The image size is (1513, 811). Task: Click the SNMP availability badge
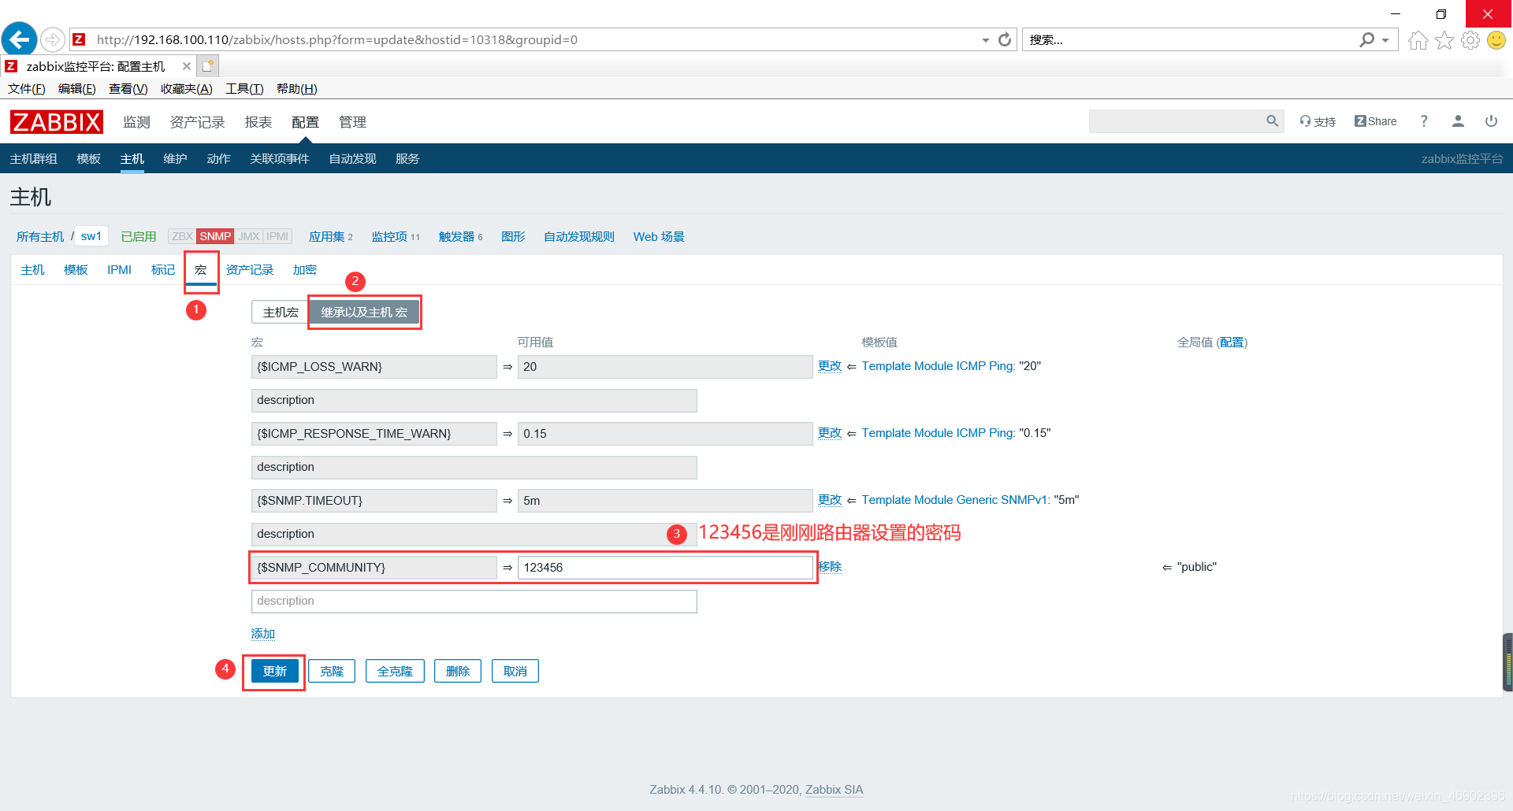click(x=215, y=236)
